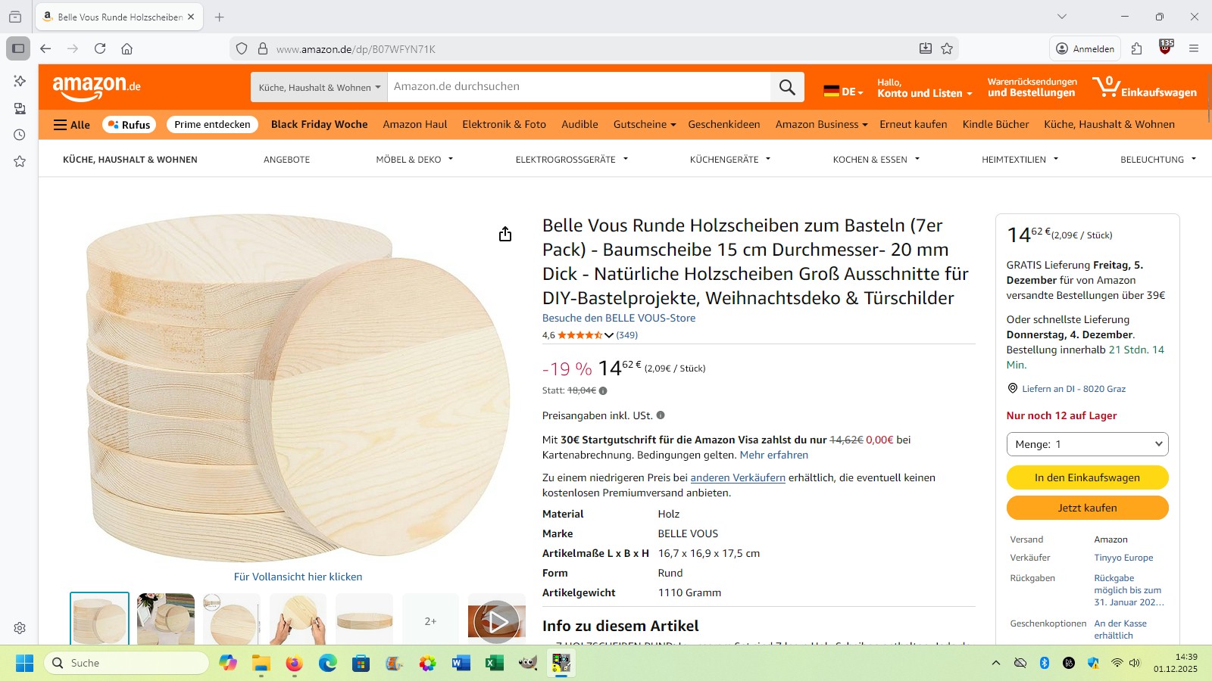Image resolution: width=1212 pixels, height=681 pixels.
Task: Open the Firefox extensions puzzle icon
Action: point(1136,48)
